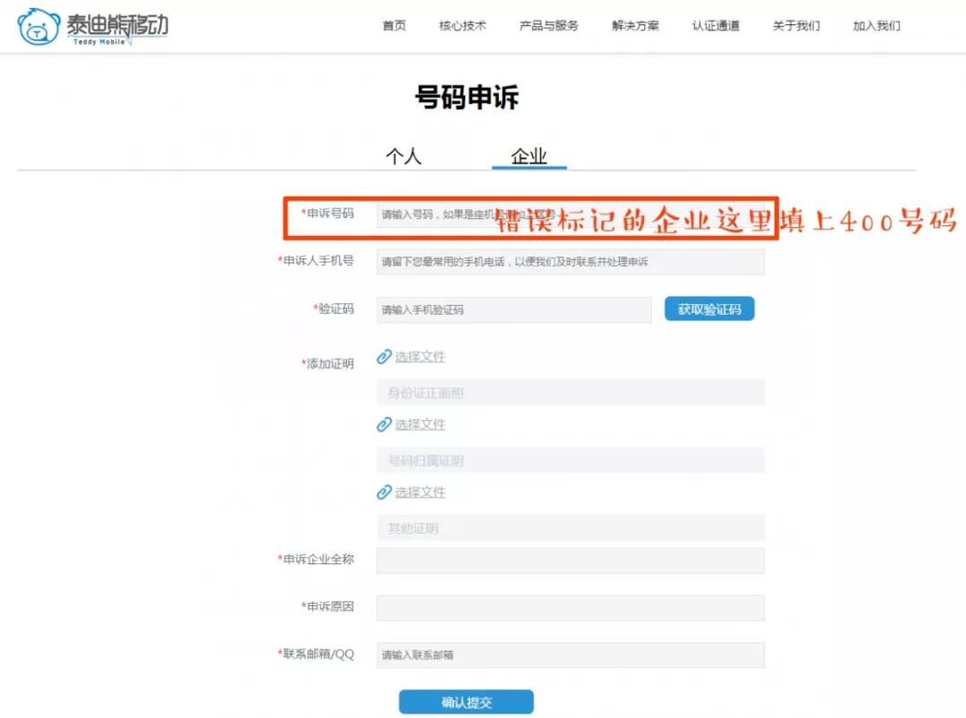
Task: Click 选择文件 link for 身份证正面照
Action: click(x=420, y=357)
